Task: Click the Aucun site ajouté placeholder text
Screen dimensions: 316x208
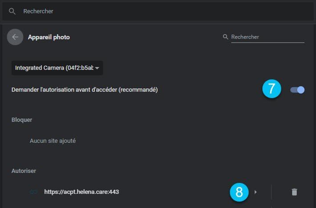Action: click(x=53, y=141)
